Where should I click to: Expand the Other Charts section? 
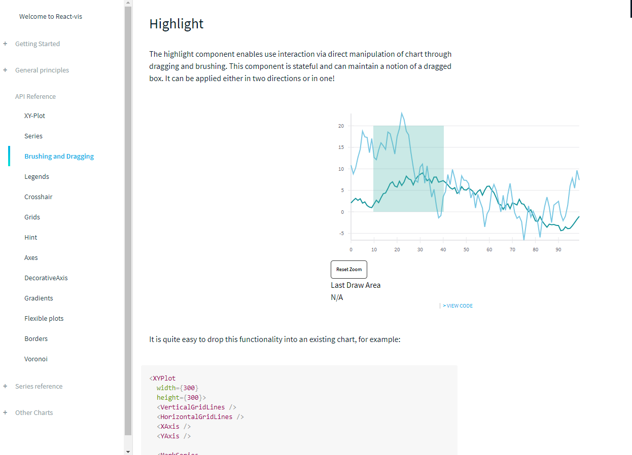click(33, 413)
